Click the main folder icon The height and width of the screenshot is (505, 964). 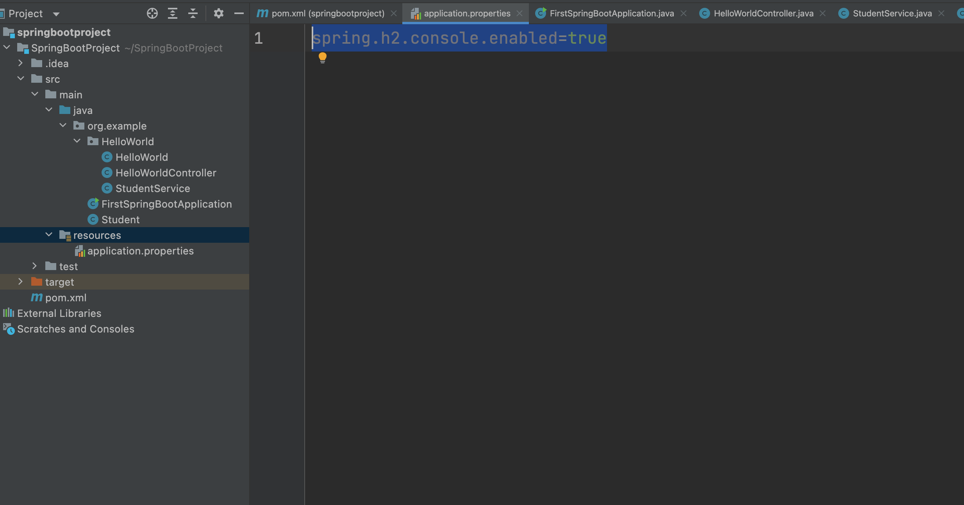[x=51, y=94]
